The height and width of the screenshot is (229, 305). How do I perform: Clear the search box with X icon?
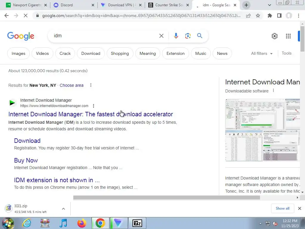[161, 36]
